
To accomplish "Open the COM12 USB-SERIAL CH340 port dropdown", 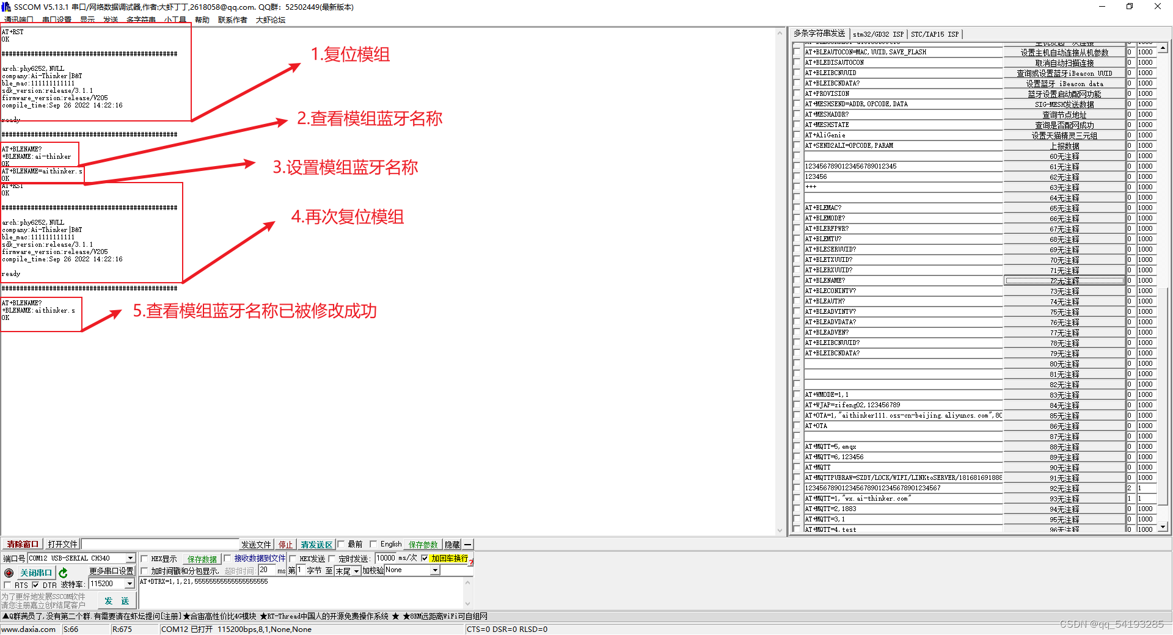I will [130, 558].
